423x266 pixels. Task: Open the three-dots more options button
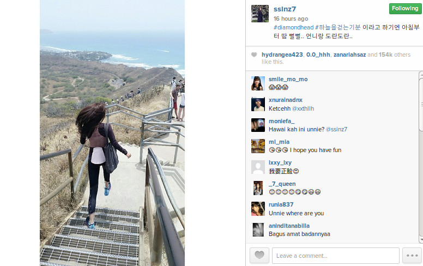(x=412, y=255)
